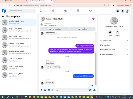Image resolution: width=133 pixels, height=99 pixels.
Task: Open the Gaming icon in top navigation
Action: coord(90,11)
